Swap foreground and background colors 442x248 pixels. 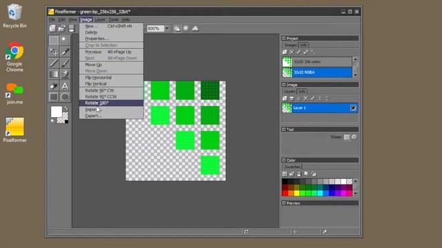pyautogui.click(x=66, y=108)
